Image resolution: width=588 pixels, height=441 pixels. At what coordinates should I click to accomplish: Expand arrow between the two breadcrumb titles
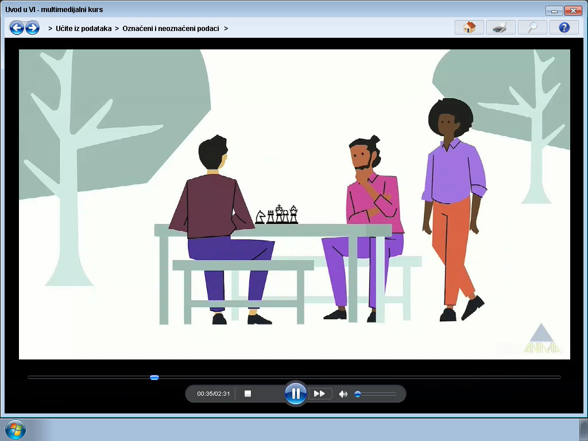click(117, 29)
